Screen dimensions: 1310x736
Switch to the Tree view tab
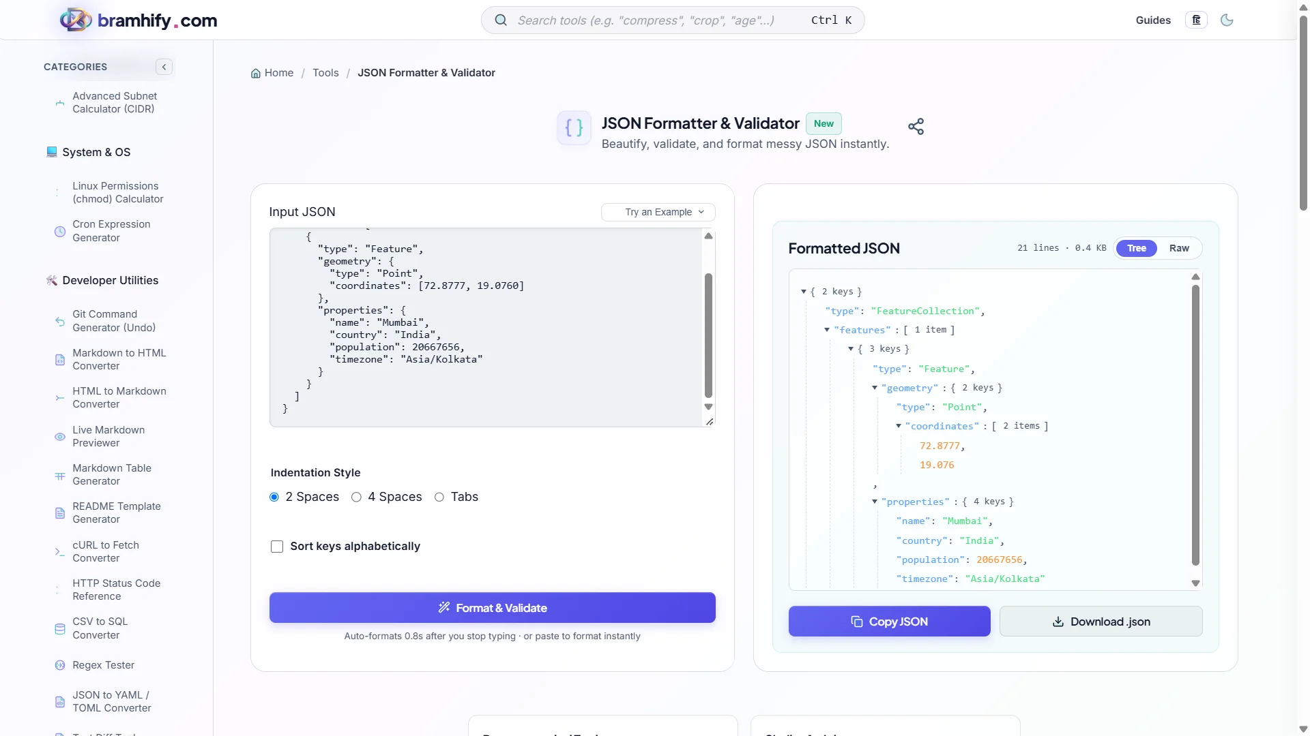pos(1137,249)
